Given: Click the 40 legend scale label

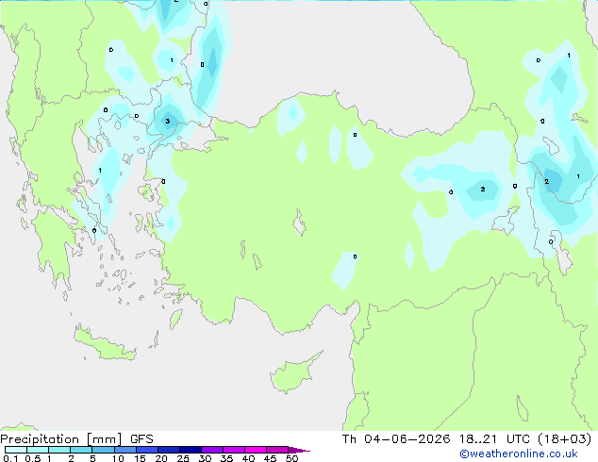Looking at the screenshot, I should click(x=248, y=458).
